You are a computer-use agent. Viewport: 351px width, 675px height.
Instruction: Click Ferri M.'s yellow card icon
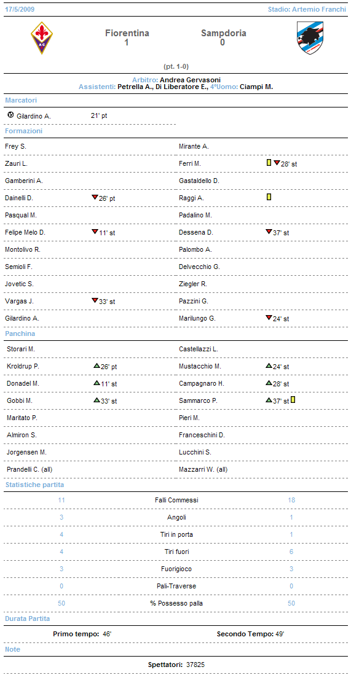(x=269, y=163)
